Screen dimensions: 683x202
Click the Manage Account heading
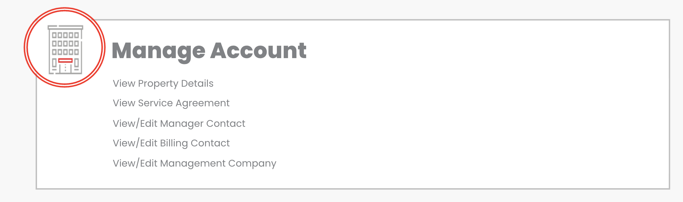[209, 51]
